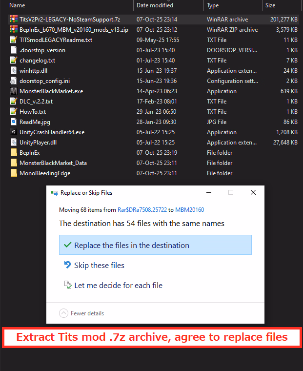This screenshot has width=303, height=371.
Task: Close the Replace or Skip Files dialog
Action: (253, 193)
